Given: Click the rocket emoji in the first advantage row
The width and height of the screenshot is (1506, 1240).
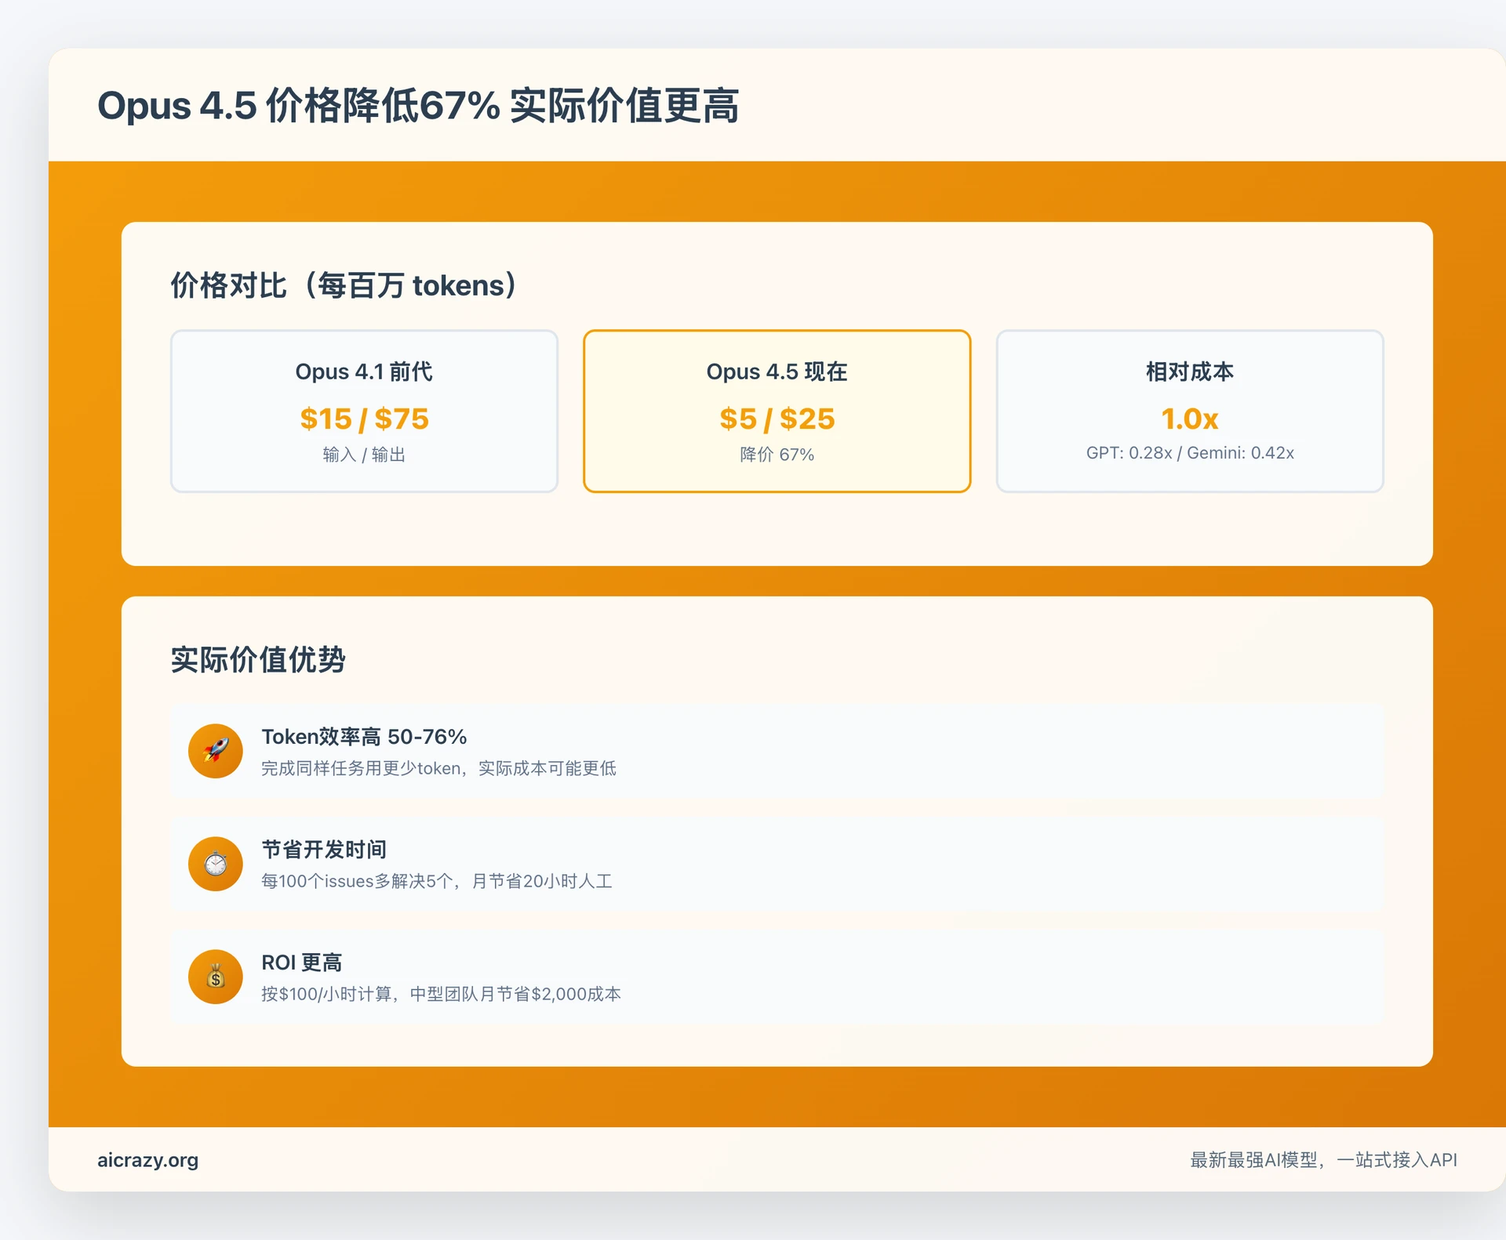Looking at the screenshot, I should click(x=215, y=750).
